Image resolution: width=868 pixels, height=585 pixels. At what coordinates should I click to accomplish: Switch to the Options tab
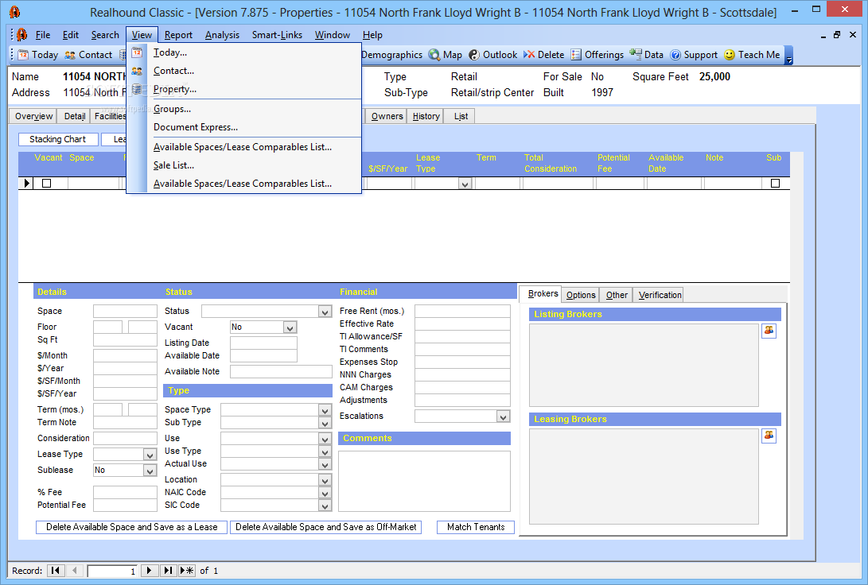581,295
